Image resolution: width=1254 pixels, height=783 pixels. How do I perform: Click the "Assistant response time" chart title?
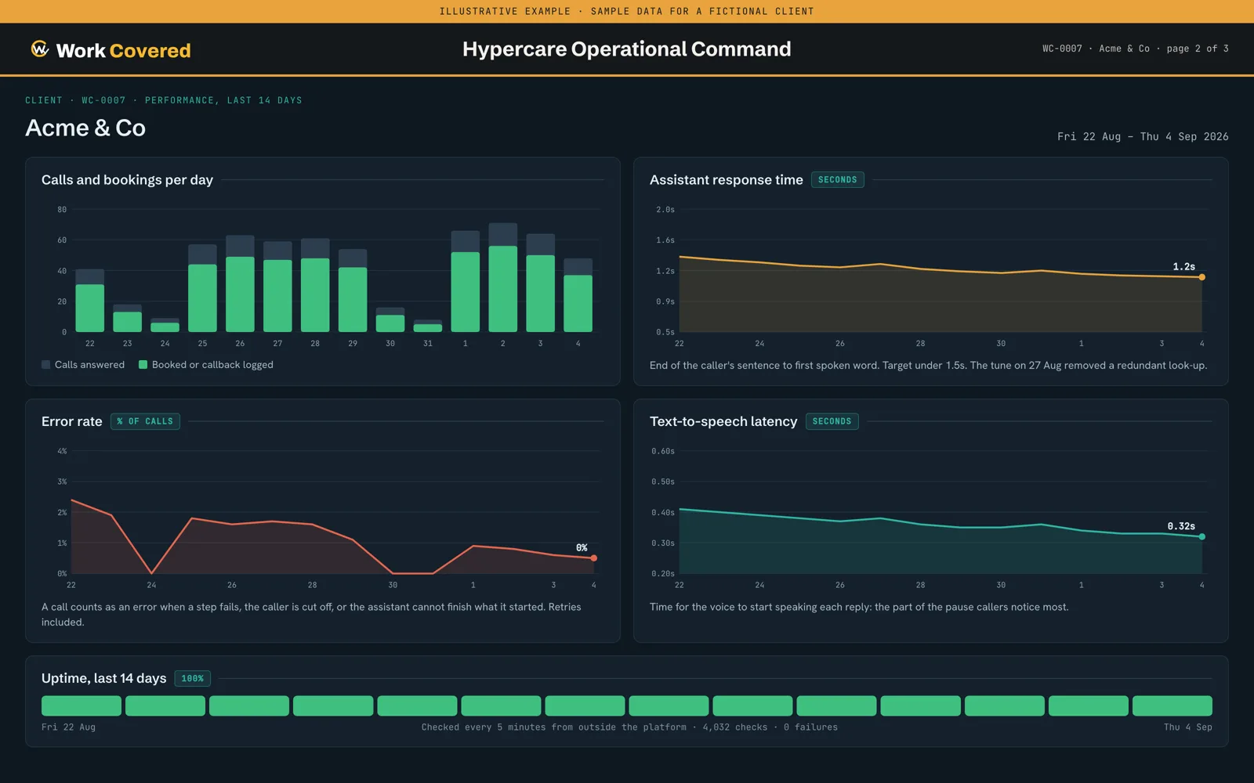(x=727, y=179)
